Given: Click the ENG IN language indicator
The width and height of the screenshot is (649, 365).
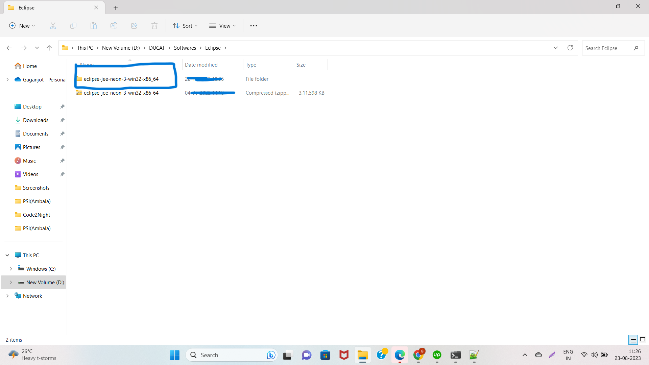Looking at the screenshot, I should coord(568,355).
